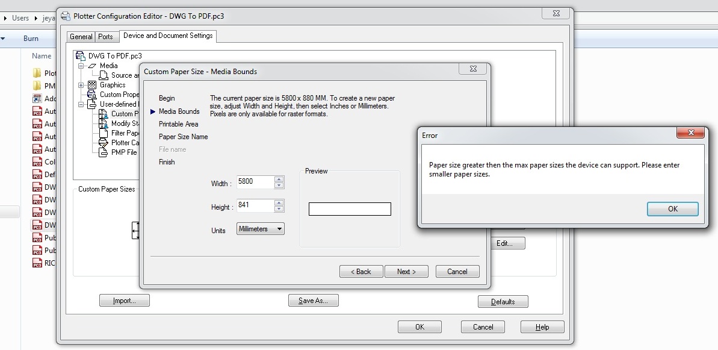Select the Media node icon in the tree
This screenshot has height=350, width=718.
click(x=93, y=66)
